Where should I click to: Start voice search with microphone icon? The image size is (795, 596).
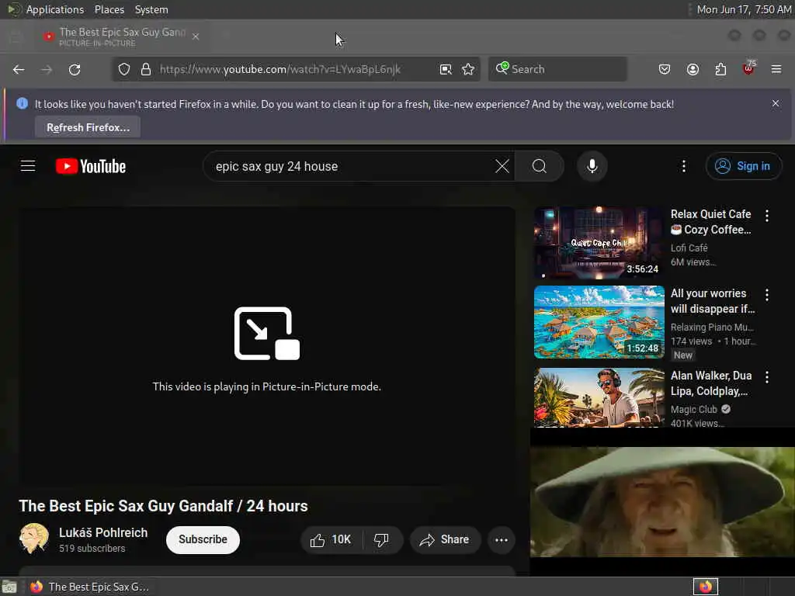point(592,166)
